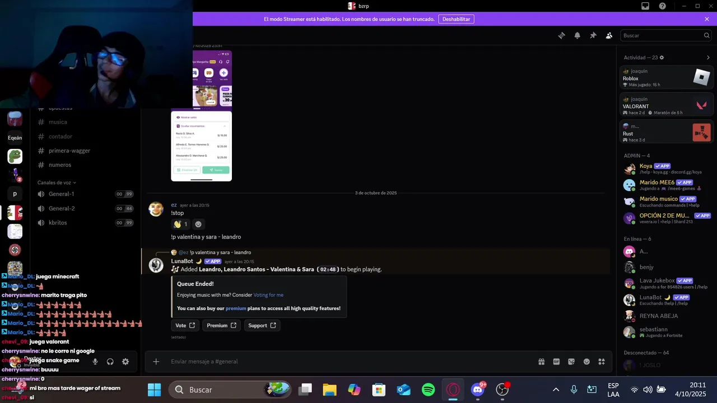
Task: Click the Voting for me link
Action: [268, 295]
